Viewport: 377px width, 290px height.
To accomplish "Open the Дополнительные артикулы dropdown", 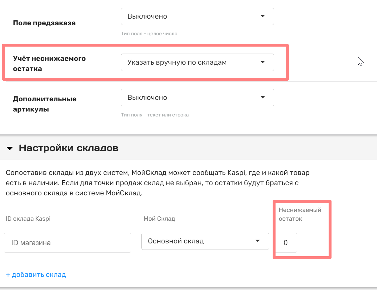I will point(197,98).
